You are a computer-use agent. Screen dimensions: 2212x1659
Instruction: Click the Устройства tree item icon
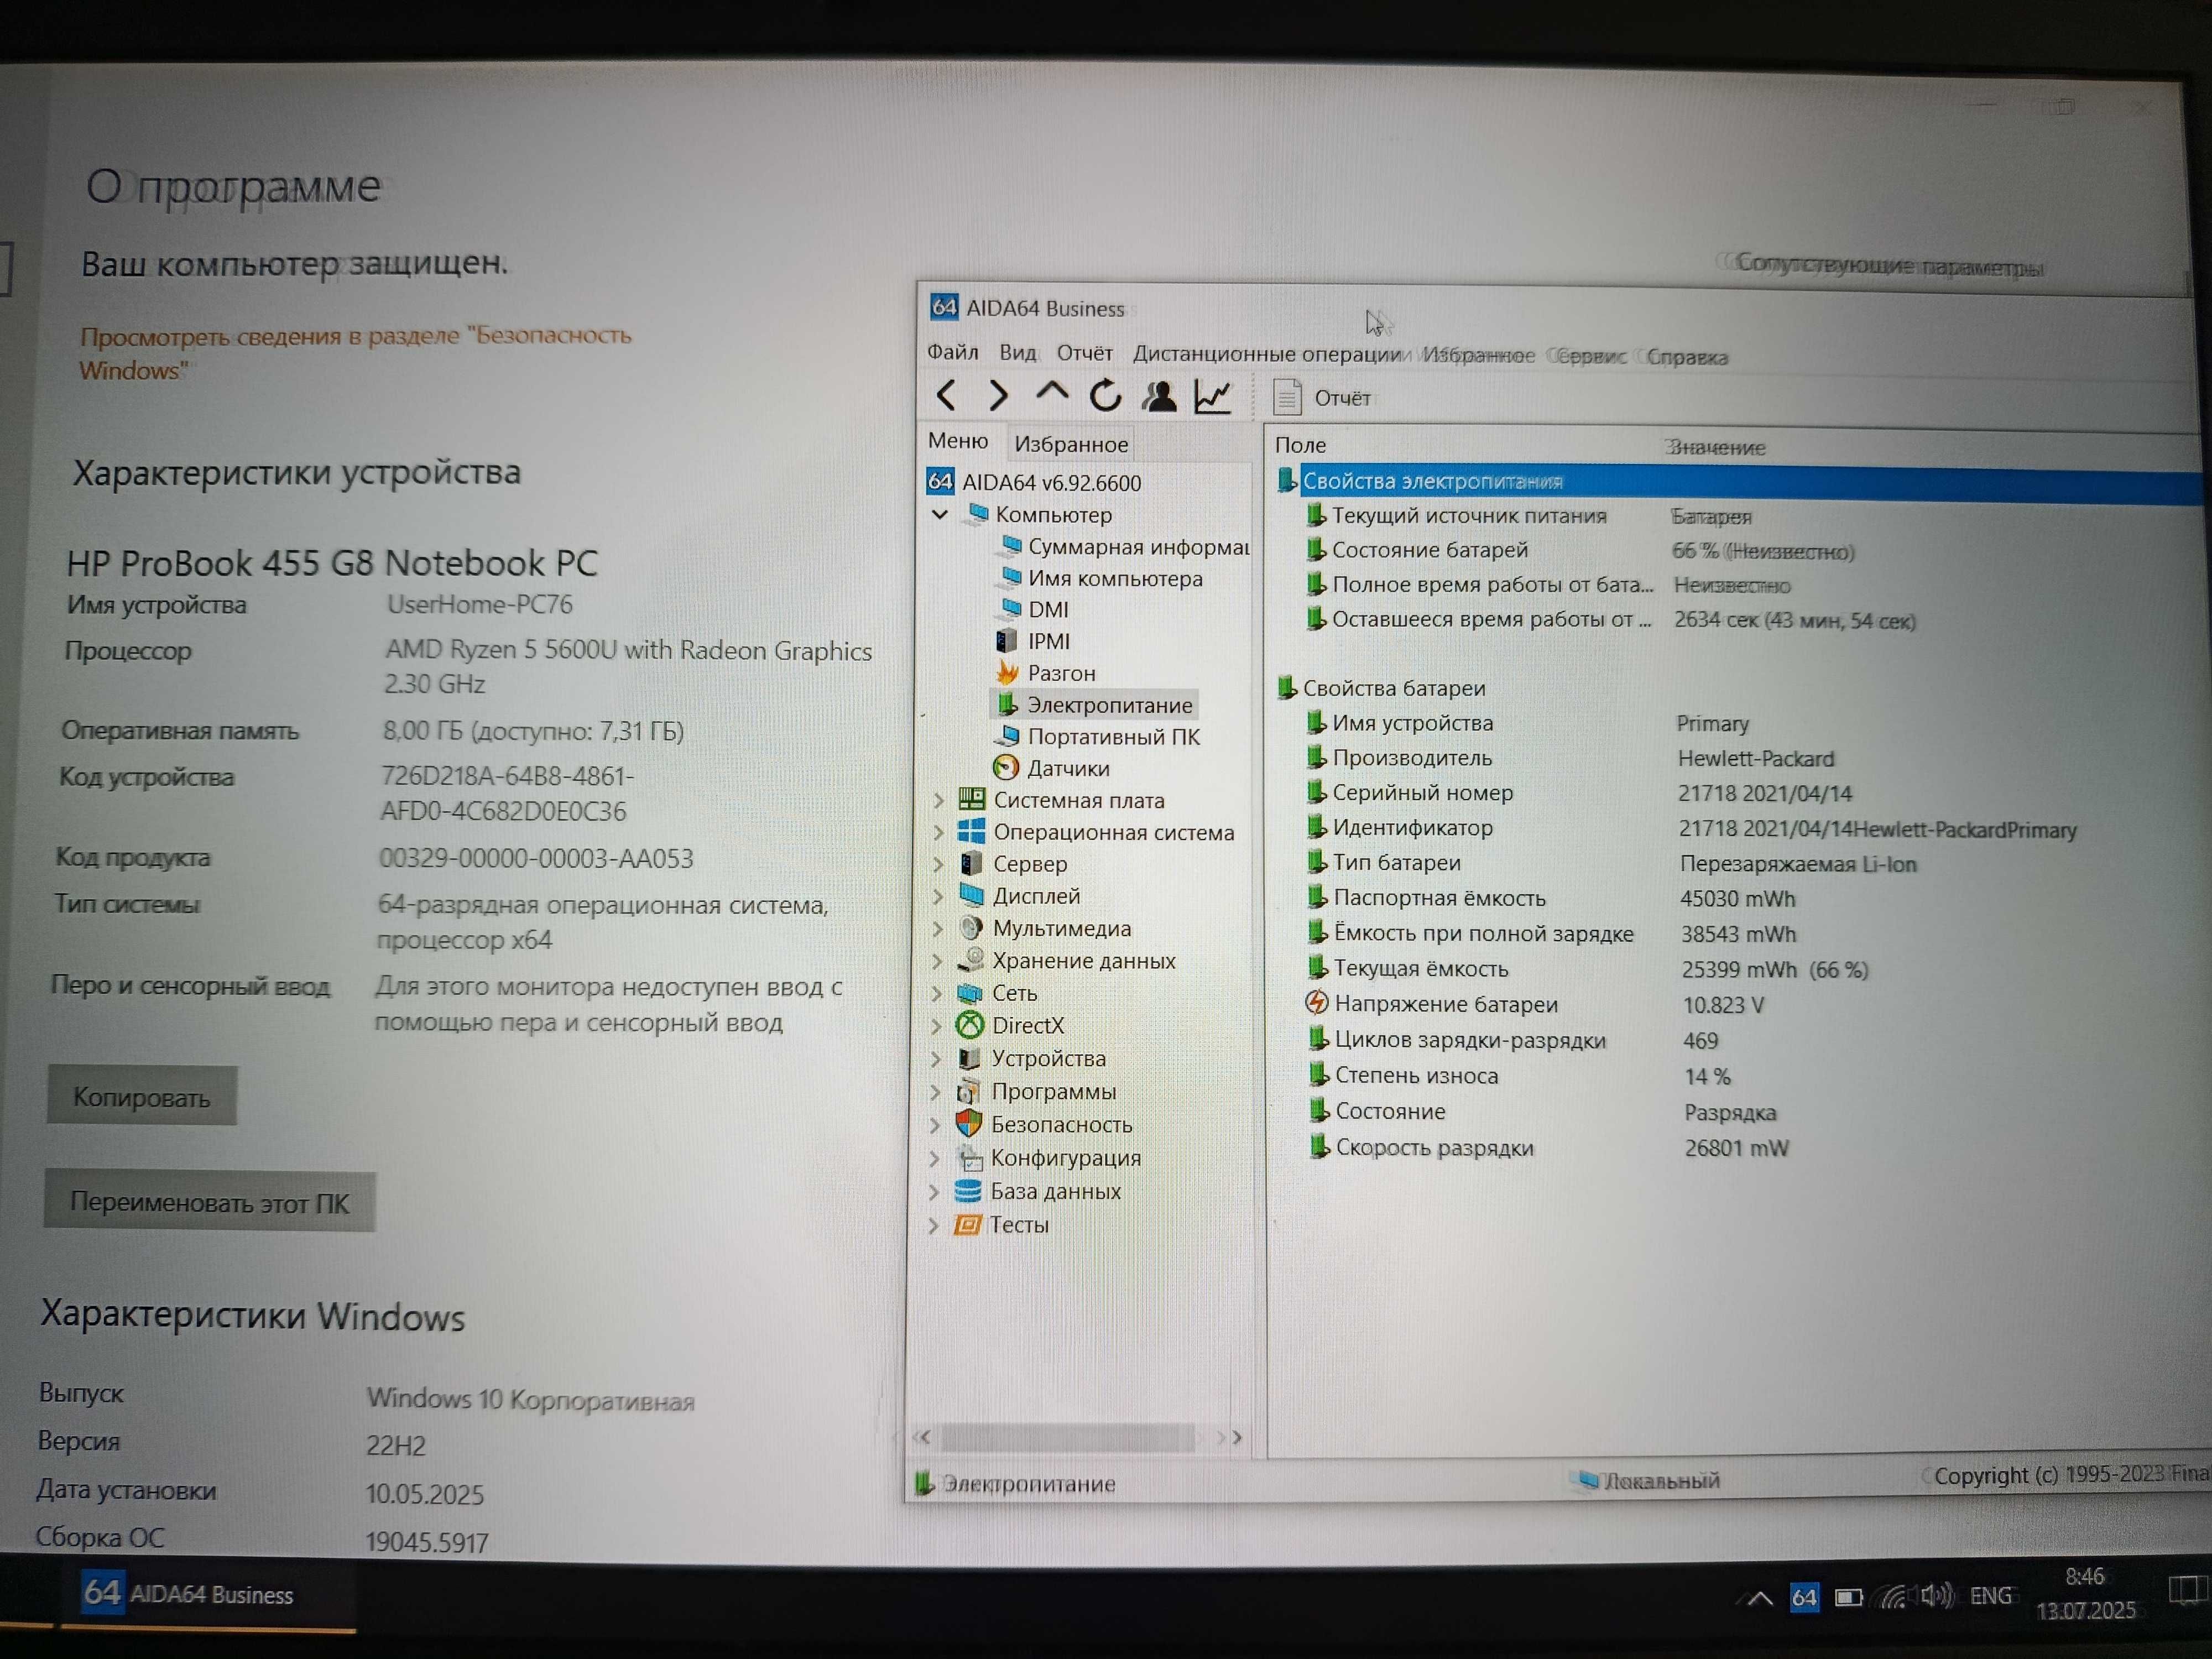969,1058
